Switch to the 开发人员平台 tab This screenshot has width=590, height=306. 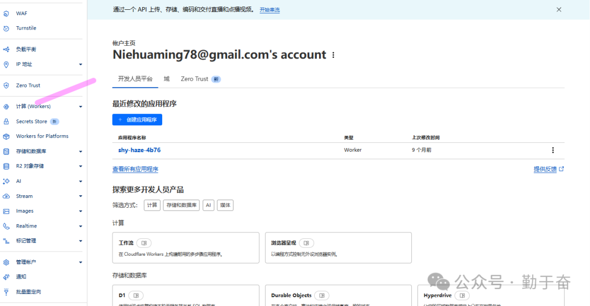coord(135,79)
